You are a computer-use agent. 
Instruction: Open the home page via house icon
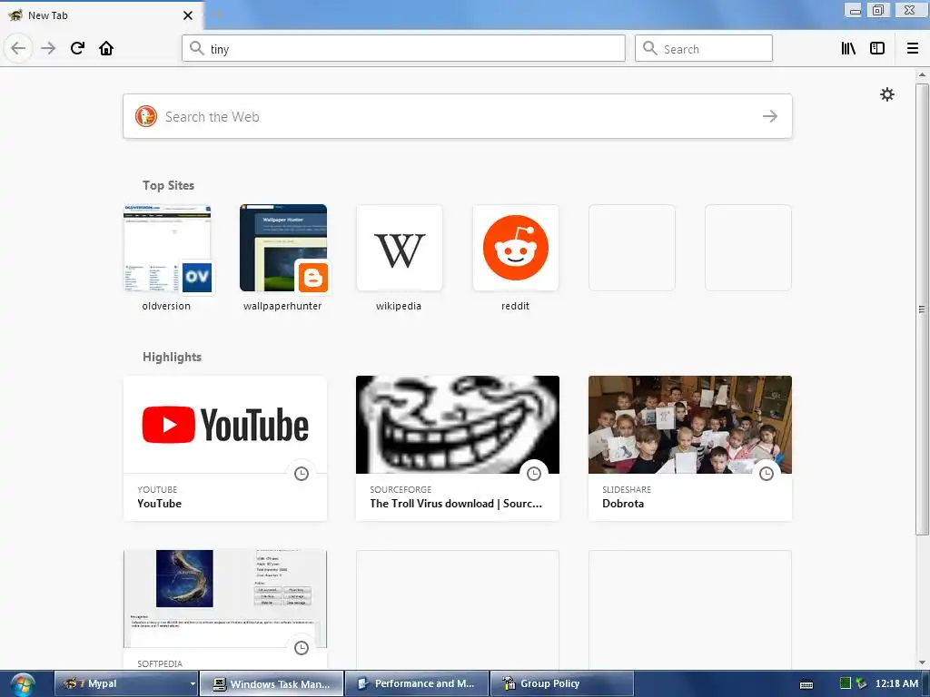106,48
